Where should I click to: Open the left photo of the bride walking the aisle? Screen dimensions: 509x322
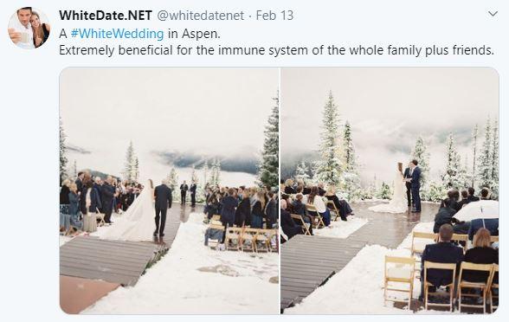pos(169,190)
